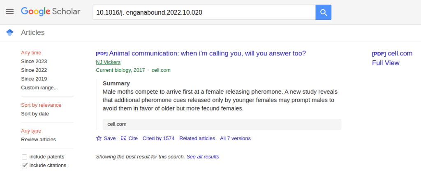The height and width of the screenshot is (177, 421).
Task: Open Custom range date filter
Action: 39,87
